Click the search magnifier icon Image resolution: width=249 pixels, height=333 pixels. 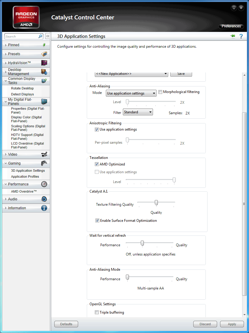[x=40, y=36]
